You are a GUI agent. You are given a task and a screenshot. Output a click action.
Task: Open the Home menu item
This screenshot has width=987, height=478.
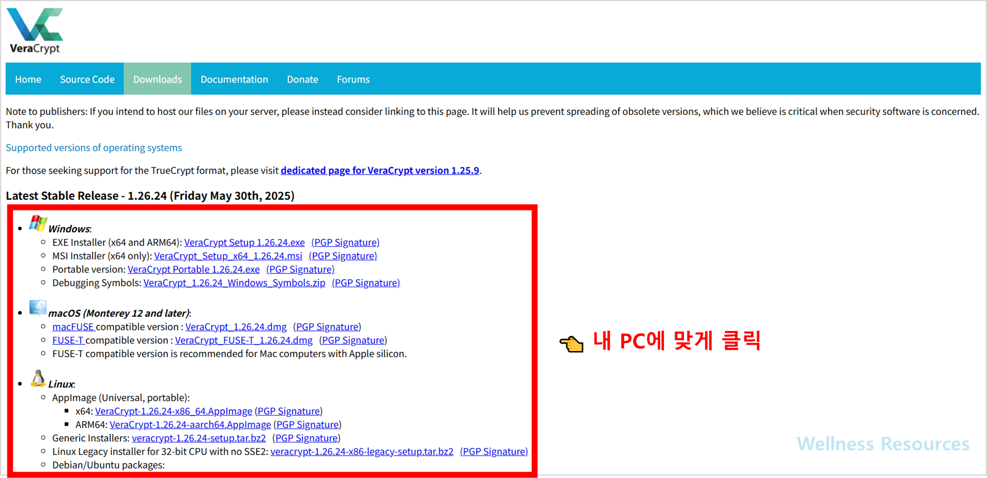(x=28, y=79)
